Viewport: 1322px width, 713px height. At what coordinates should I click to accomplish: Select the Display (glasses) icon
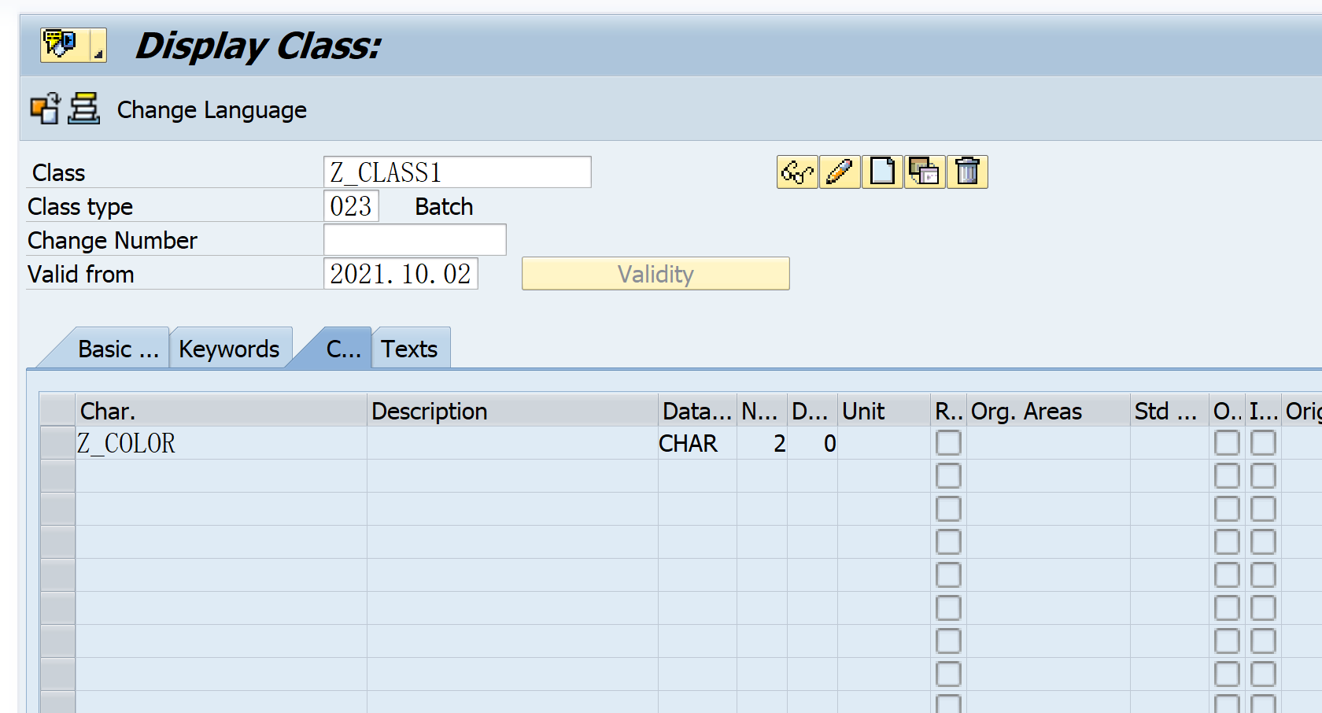coord(796,172)
